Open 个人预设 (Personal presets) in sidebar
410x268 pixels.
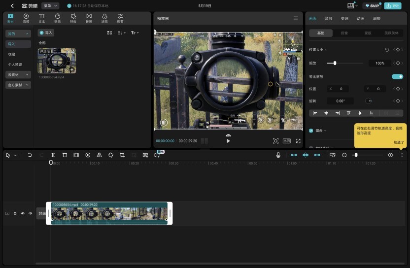15,65
